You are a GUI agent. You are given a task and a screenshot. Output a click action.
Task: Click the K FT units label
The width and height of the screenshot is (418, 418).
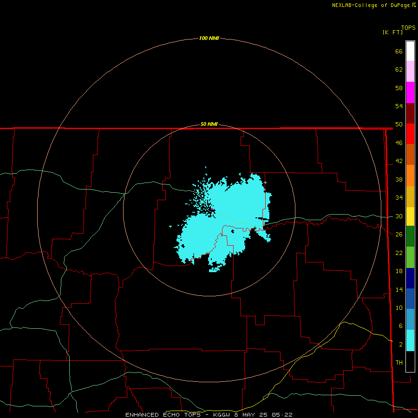click(392, 32)
